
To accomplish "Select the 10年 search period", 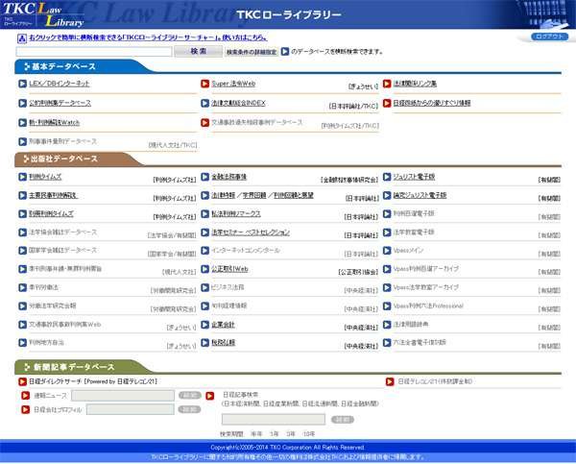I will click(309, 434).
